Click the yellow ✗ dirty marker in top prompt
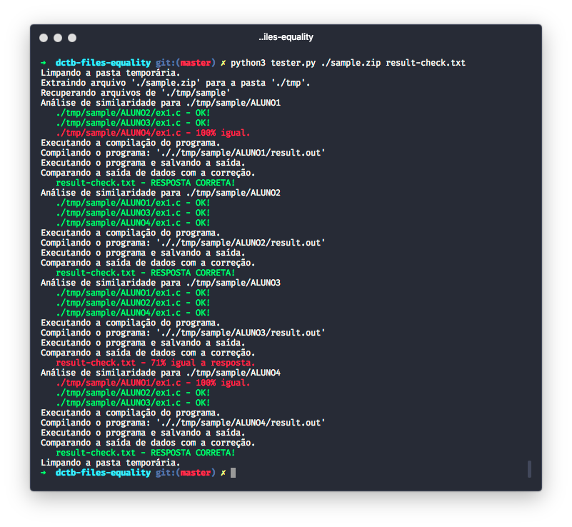 pyautogui.click(x=223, y=63)
